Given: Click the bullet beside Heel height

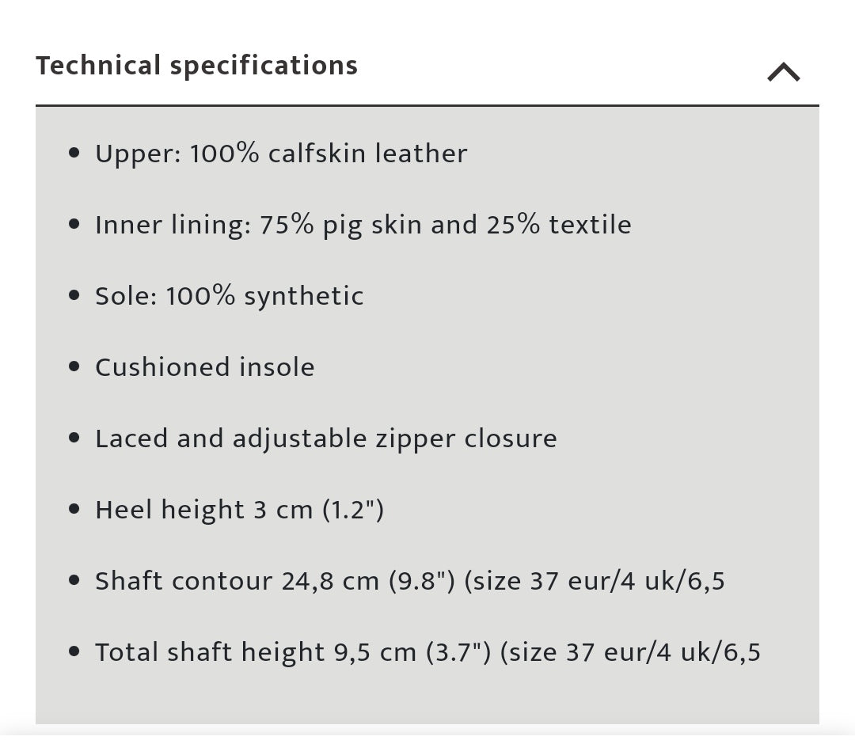Looking at the screenshot, I should coord(74,509).
